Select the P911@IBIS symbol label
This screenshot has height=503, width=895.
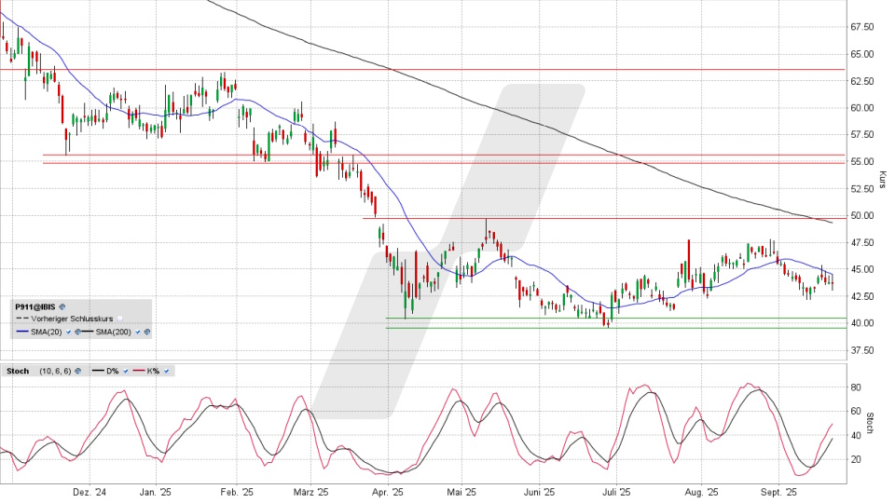(34, 306)
